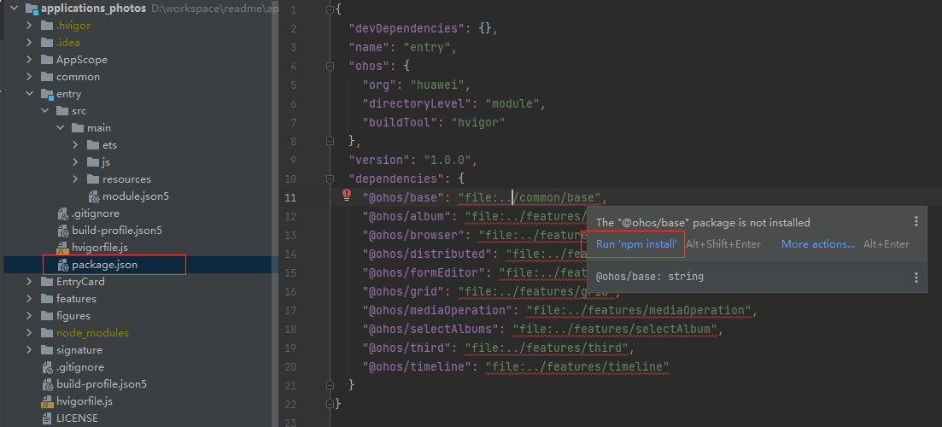Click the Run 'npm install' quick fix

(x=636, y=244)
